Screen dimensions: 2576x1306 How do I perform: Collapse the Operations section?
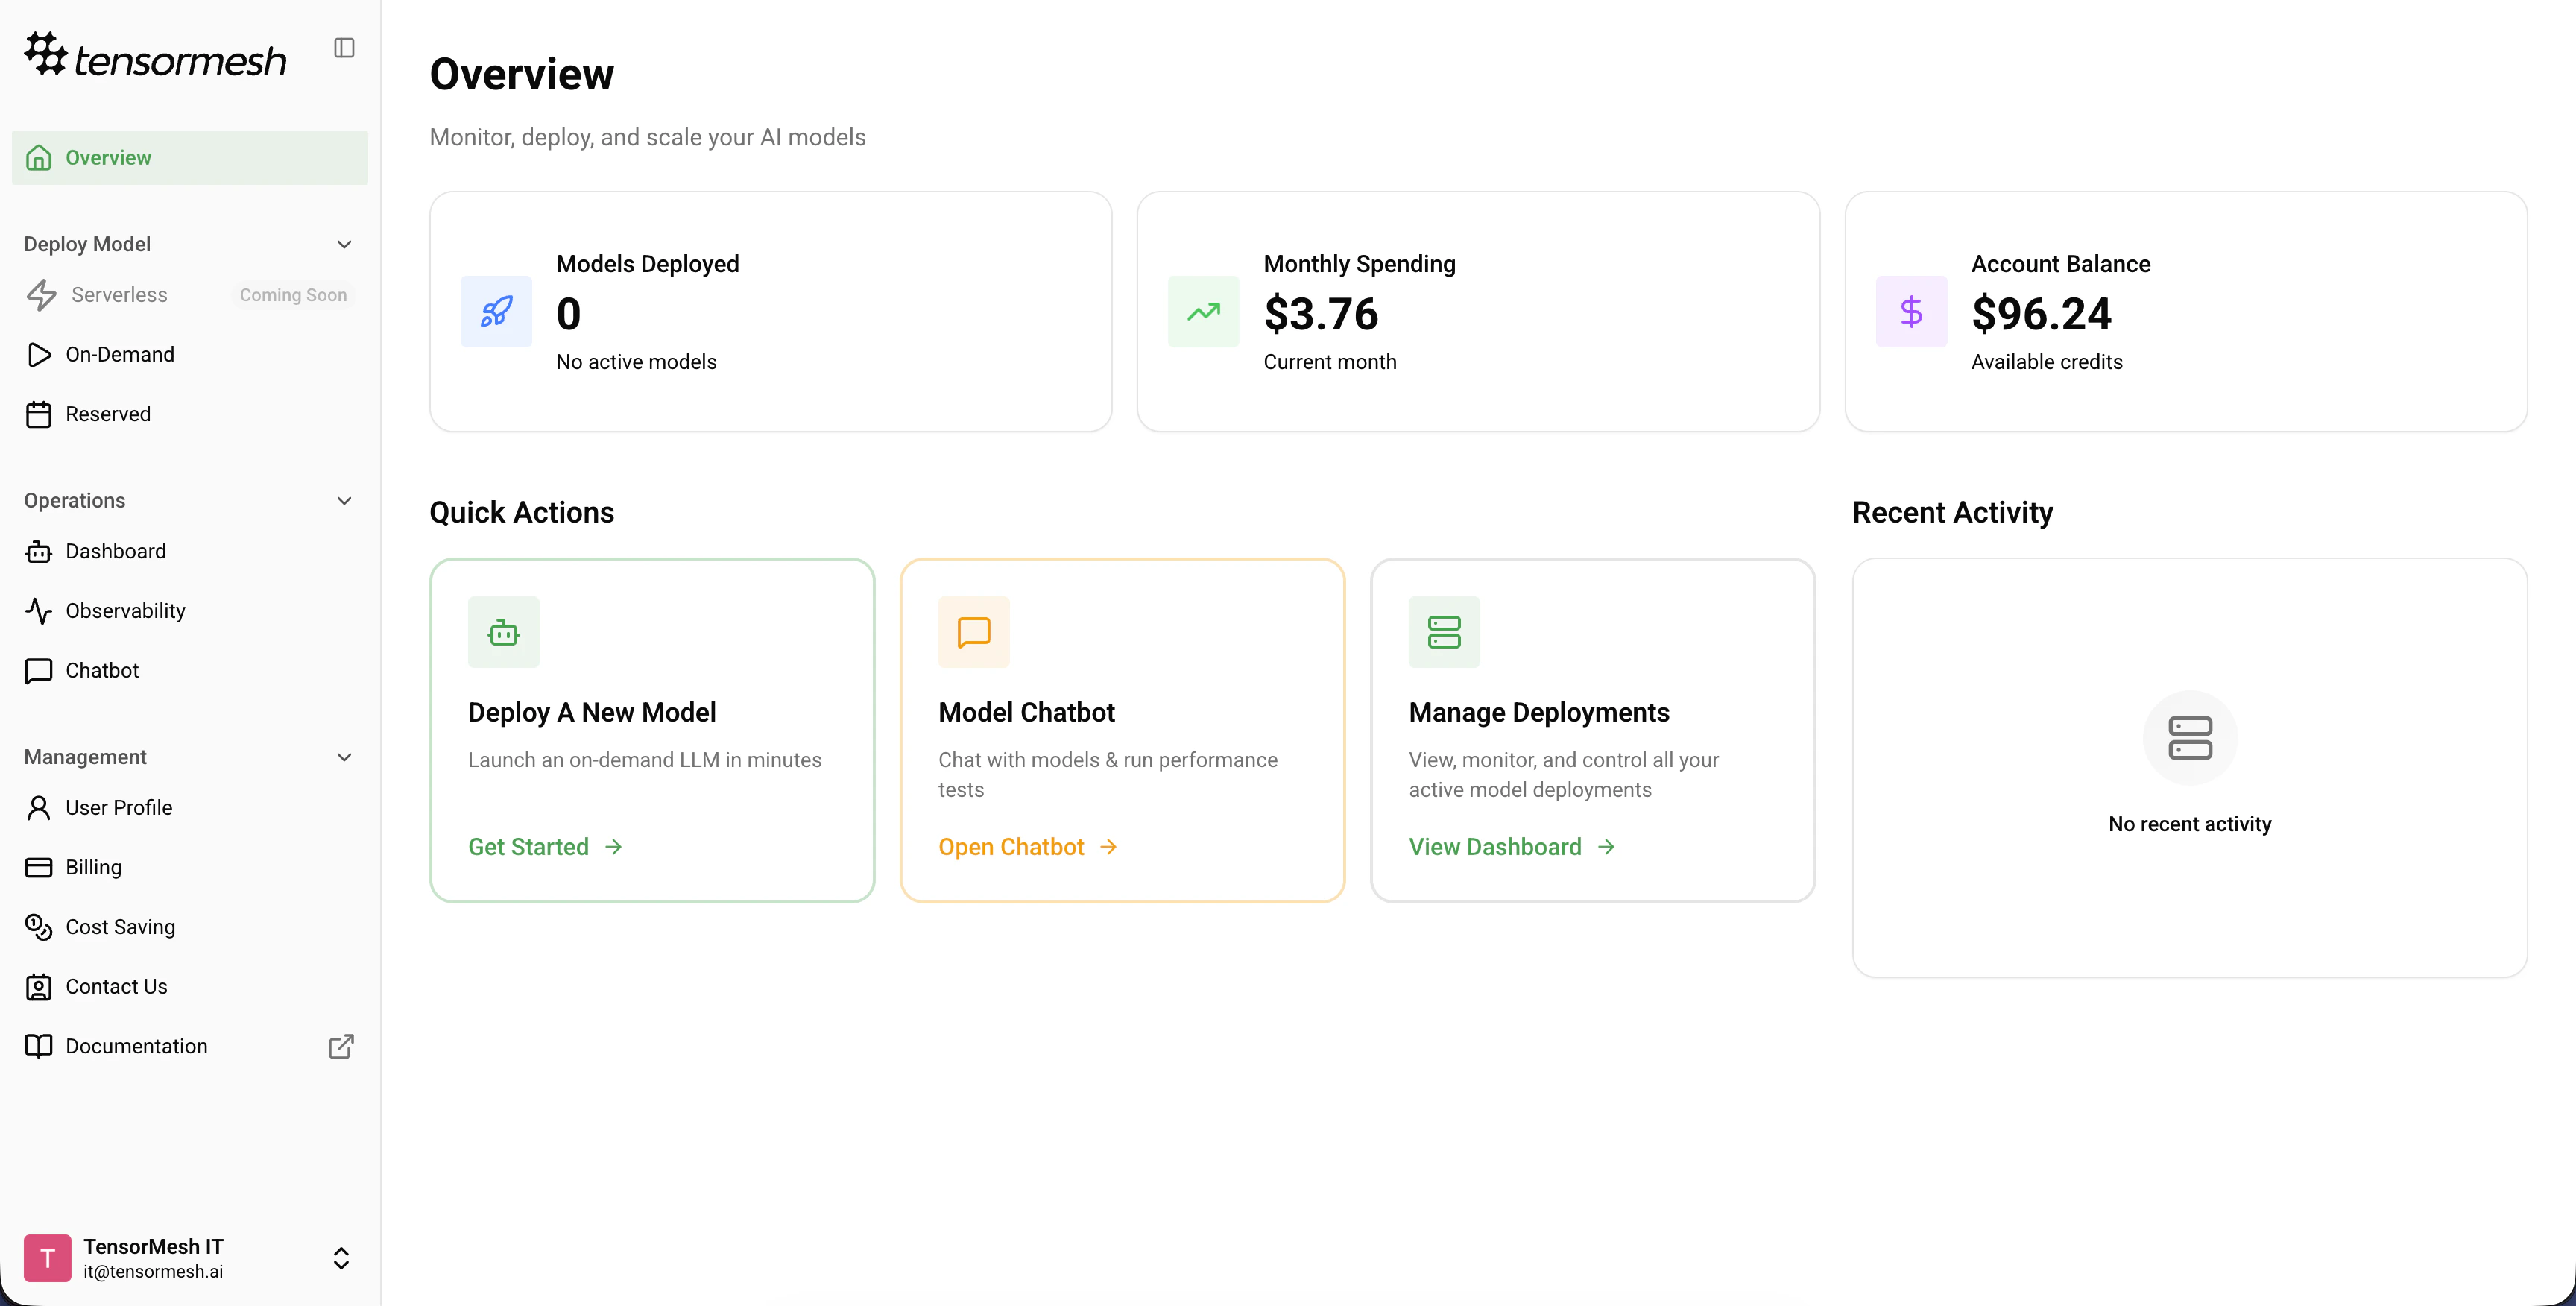[x=344, y=500]
